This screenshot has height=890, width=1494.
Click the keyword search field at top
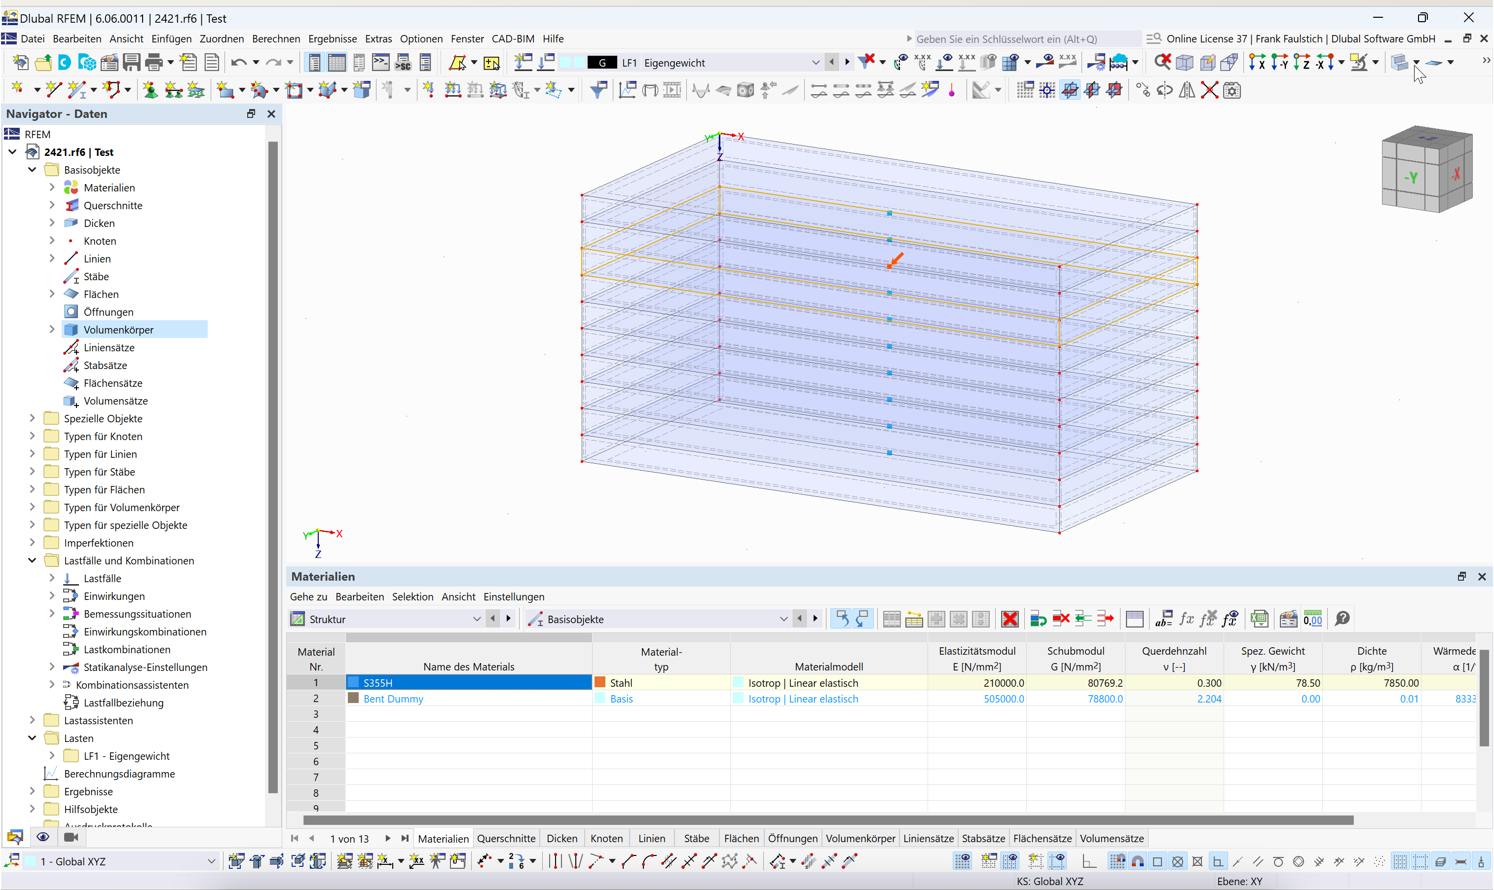[x=1019, y=38]
